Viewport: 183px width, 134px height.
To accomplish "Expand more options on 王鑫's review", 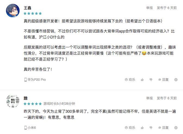I will pyautogui.click(x=176, y=80).
